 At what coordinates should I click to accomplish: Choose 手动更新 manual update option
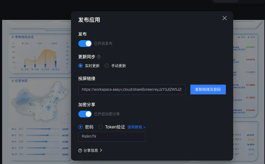point(107,66)
